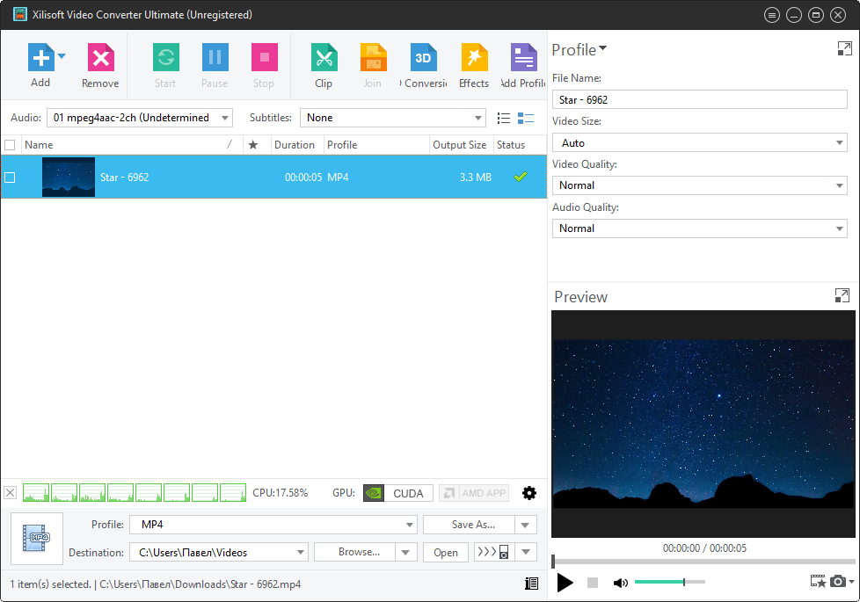Select the MP4 profile cell in row
The height and width of the screenshot is (602, 860).
tap(338, 178)
